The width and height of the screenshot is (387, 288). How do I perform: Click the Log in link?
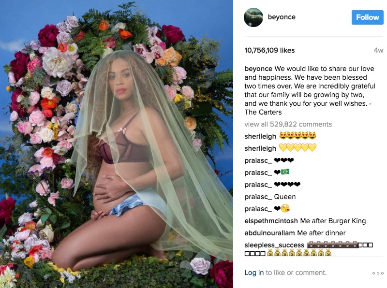254,273
